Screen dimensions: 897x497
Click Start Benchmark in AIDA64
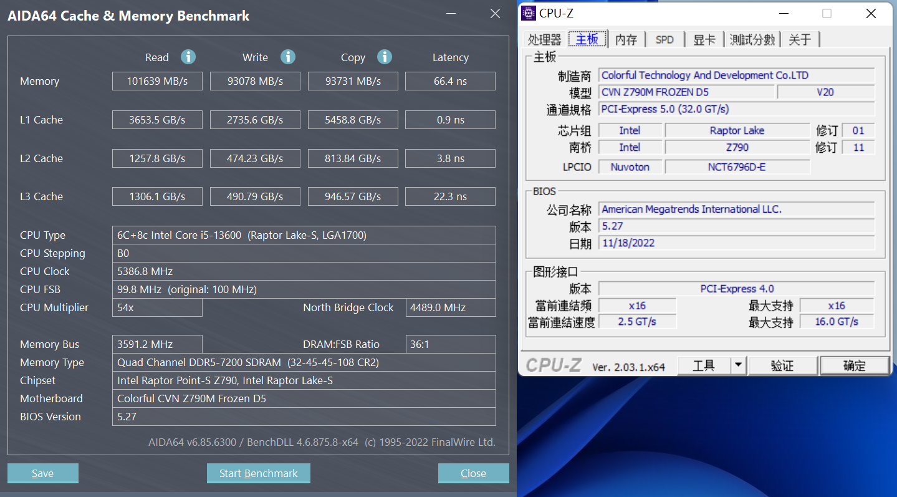259,473
